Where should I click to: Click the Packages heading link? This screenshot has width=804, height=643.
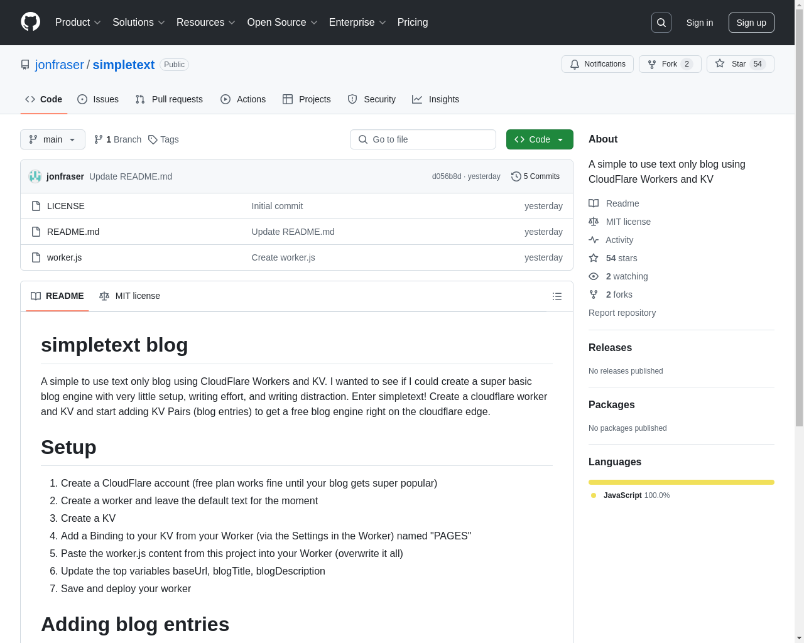tap(611, 404)
